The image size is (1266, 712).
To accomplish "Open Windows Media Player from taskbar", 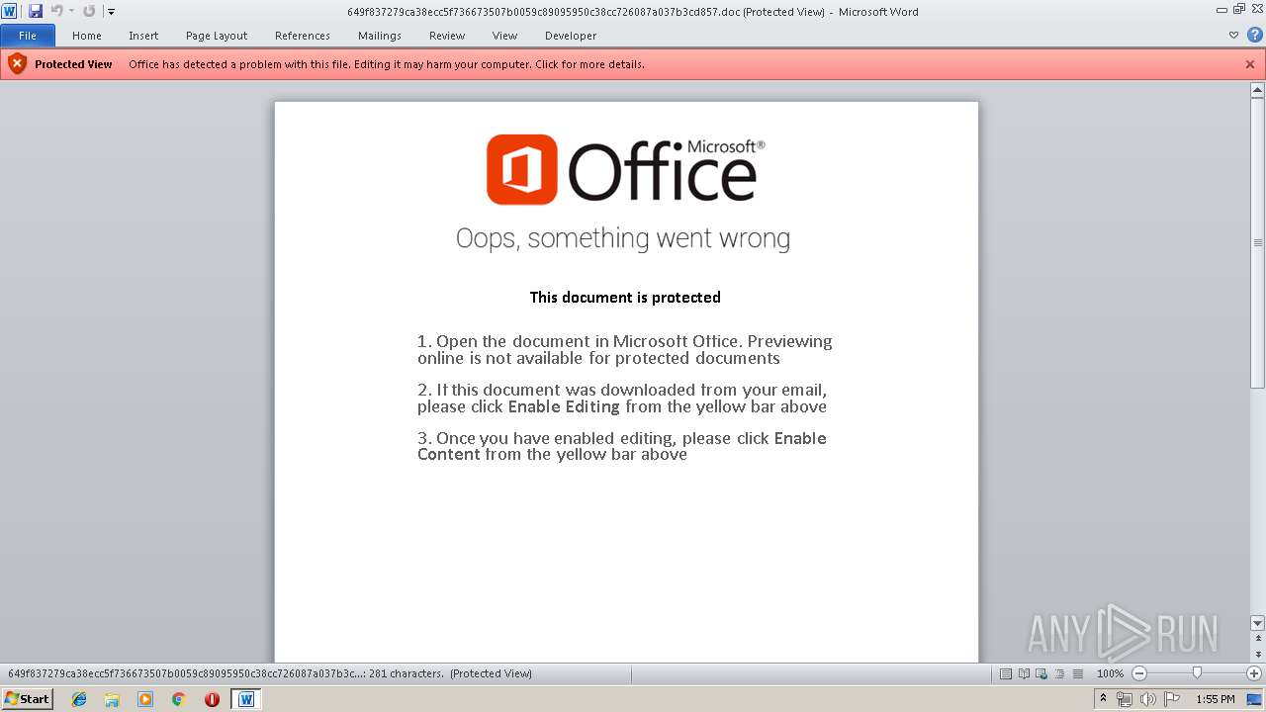I will (x=145, y=699).
